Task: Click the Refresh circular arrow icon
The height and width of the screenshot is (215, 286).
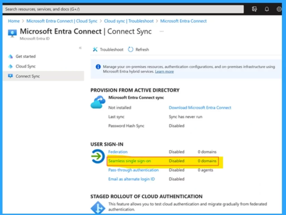Action: pos(131,49)
